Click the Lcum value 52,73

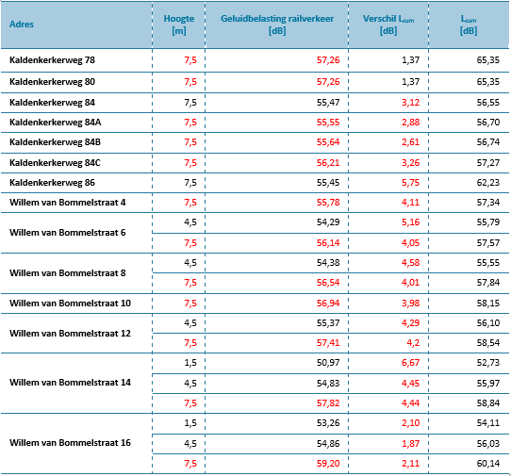click(488, 363)
